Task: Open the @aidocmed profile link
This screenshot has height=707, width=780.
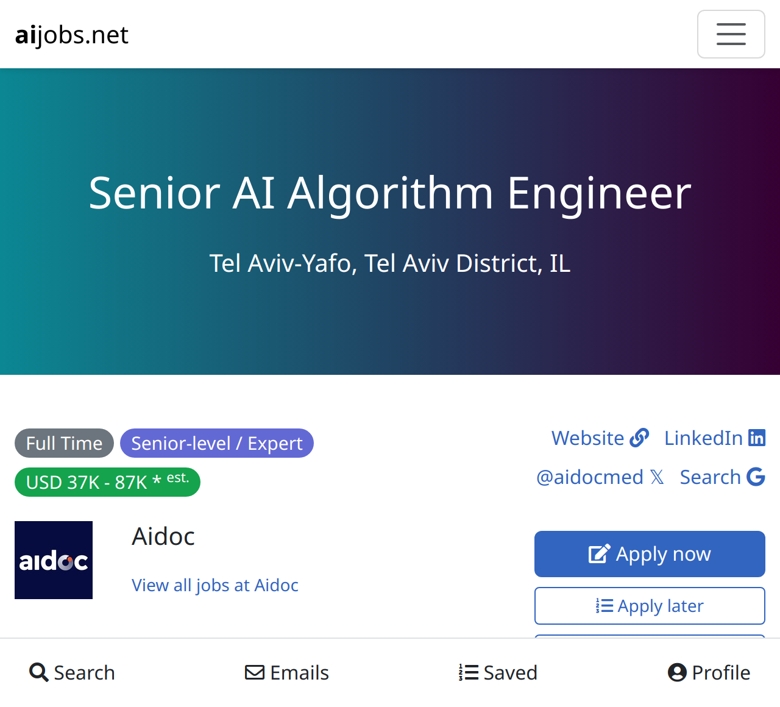Action: tap(589, 477)
